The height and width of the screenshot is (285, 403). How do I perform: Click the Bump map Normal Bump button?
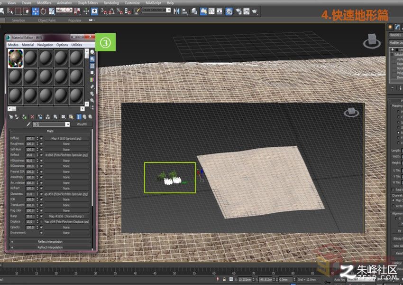[66, 216]
